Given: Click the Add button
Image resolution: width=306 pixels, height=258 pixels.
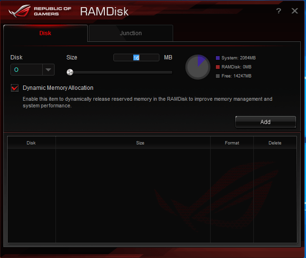Looking at the screenshot, I should pyautogui.click(x=265, y=122).
